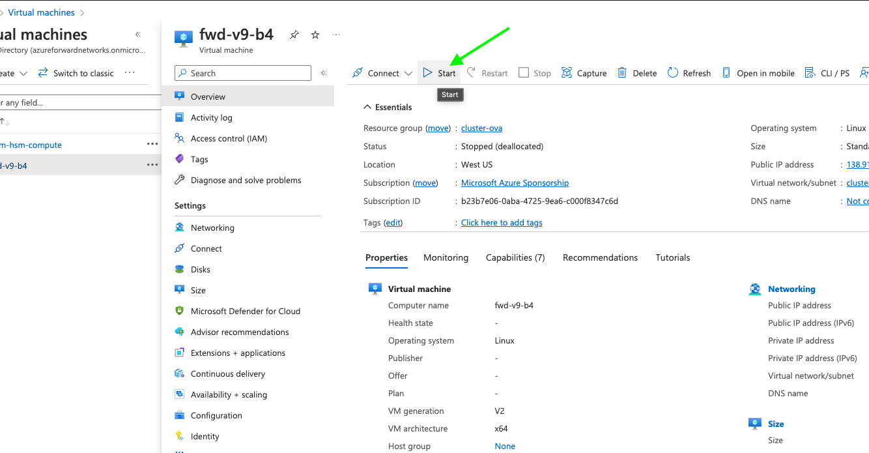Open the Capabilities (7) tab
869x453 pixels.
(515, 257)
